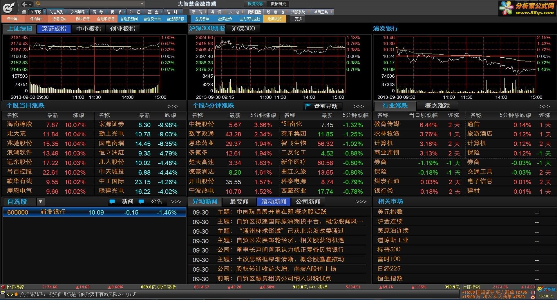Open news 自贸区融资租赁公司纳入退税试点
Image resolution: width=557 pixels, height=300 pixels.
tap(284, 279)
